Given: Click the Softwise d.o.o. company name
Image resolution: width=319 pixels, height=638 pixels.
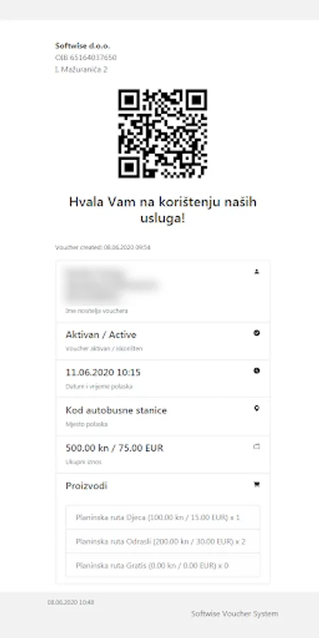Looking at the screenshot, I should tap(83, 46).
